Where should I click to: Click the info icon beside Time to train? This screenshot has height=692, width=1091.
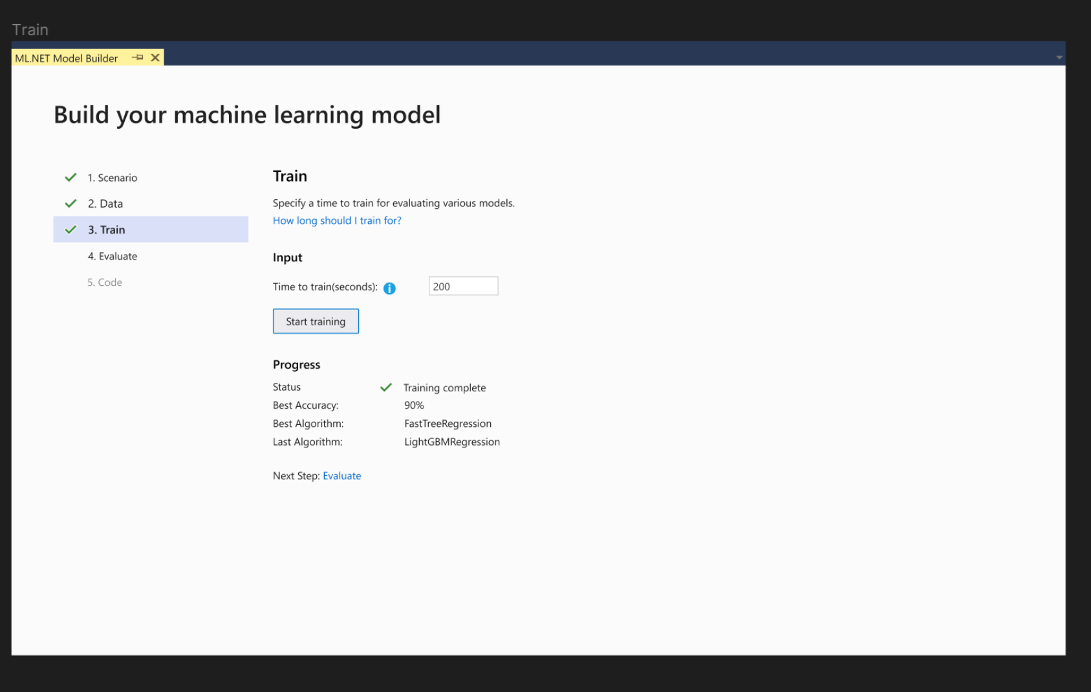(389, 288)
